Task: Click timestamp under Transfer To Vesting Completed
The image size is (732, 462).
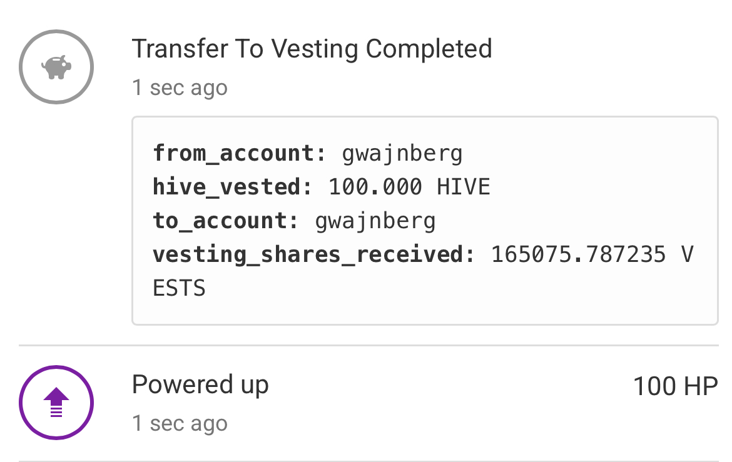Action: pos(180,88)
